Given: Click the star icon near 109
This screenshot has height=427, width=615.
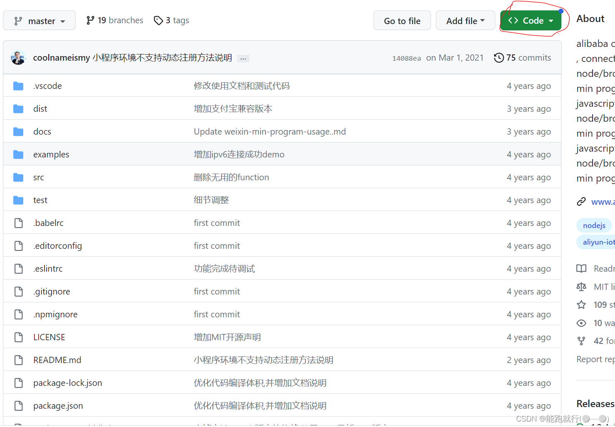Looking at the screenshot, I should pyautogui.click(x=581, y=304).
